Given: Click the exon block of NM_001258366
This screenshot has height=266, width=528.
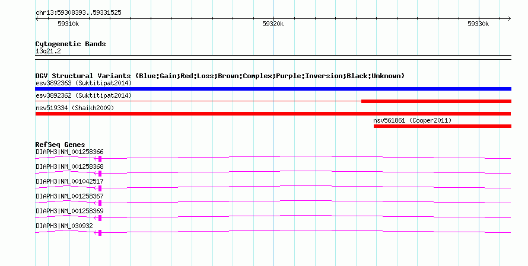Looking at the screenshot, I should click(x=100, y=159).
